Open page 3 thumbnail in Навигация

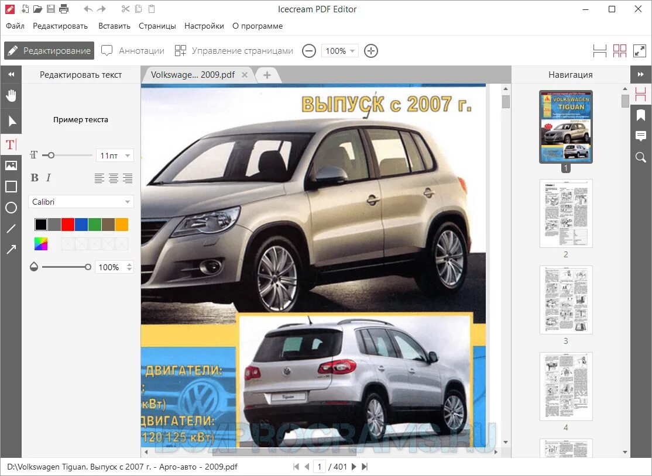[x=566, y=300]
